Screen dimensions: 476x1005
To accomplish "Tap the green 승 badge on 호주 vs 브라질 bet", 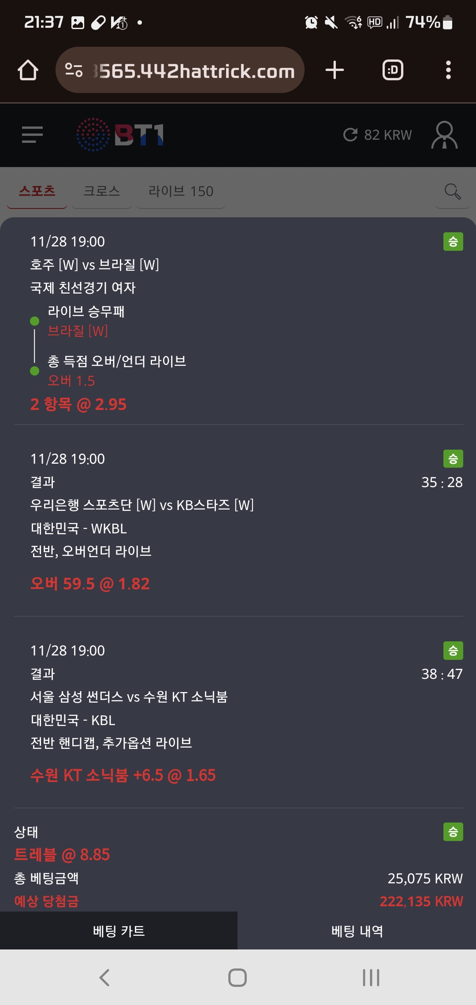I will [453, 242].
